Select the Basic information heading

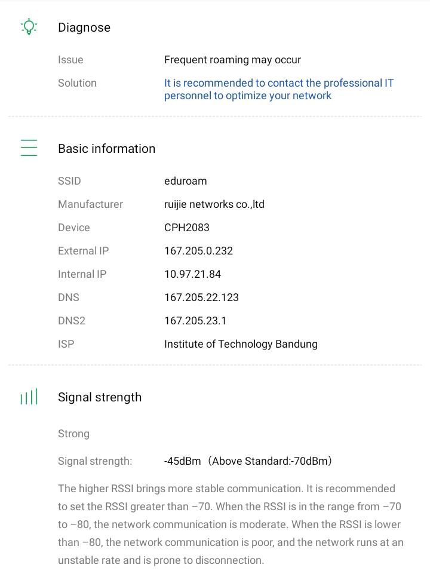pos(106,149)
